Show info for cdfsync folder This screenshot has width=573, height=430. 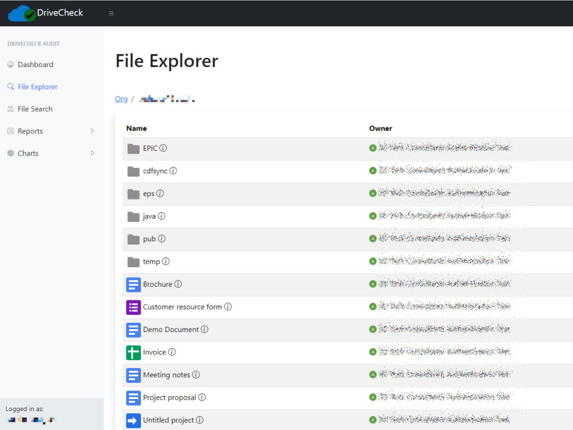(x=173, y=171)
